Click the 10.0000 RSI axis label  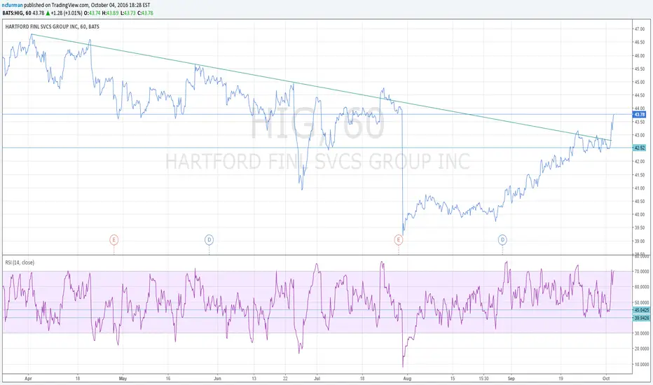tap(641, 365)
